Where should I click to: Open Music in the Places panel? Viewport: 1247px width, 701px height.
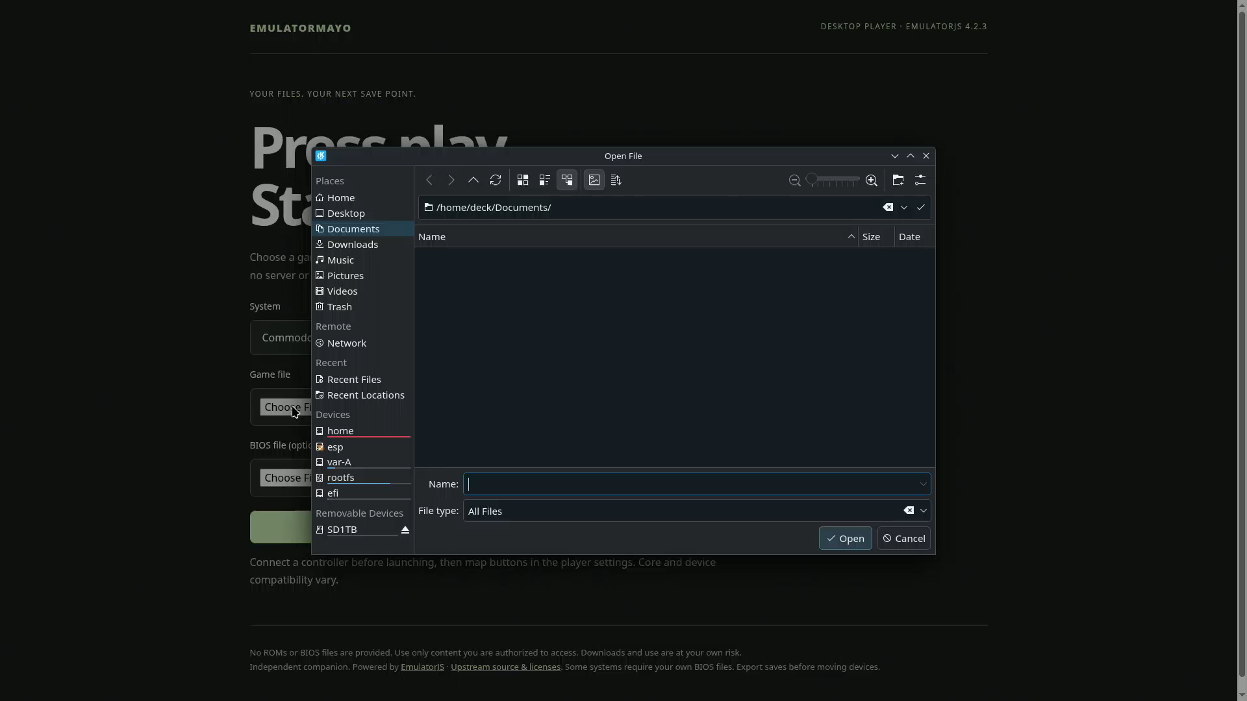click(x=362, y=260)
